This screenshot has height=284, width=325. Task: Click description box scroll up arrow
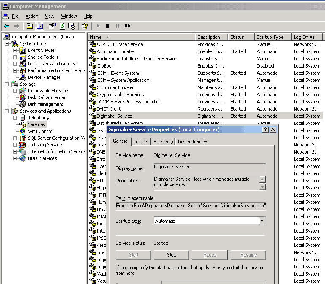262,179
